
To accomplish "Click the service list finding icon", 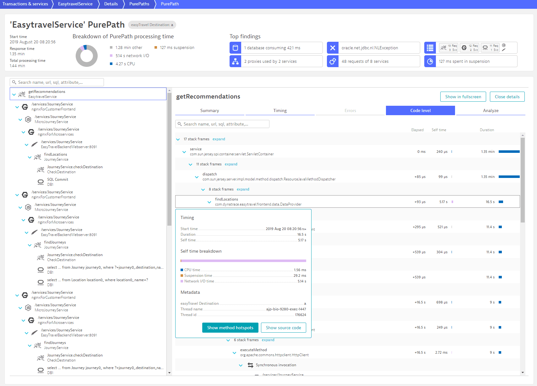I will click(430, 48).
